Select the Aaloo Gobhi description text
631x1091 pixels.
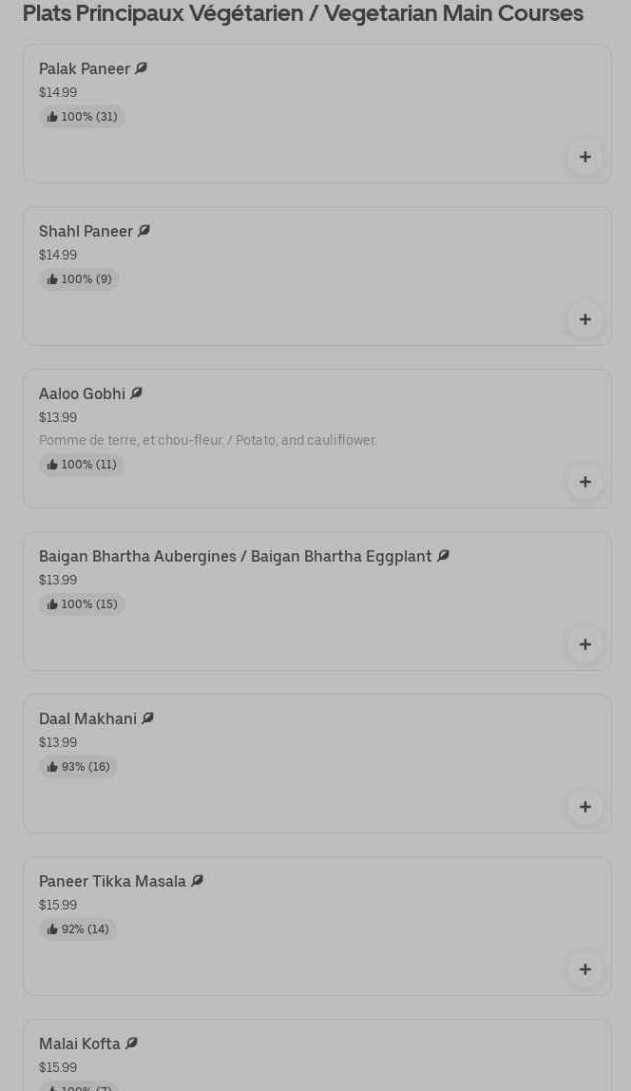(x=207, y=440)
